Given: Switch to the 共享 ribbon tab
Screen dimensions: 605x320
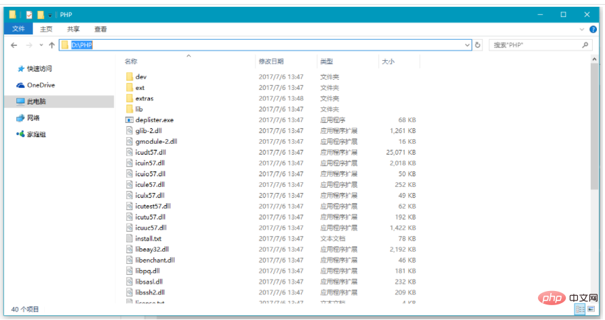Looking at the screenshot, I should coord(73,29).
